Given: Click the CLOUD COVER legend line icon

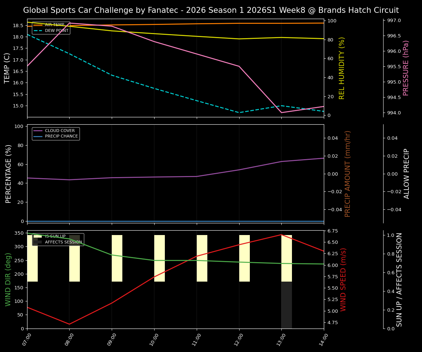Looking at the screenshot, I should 37,131.
